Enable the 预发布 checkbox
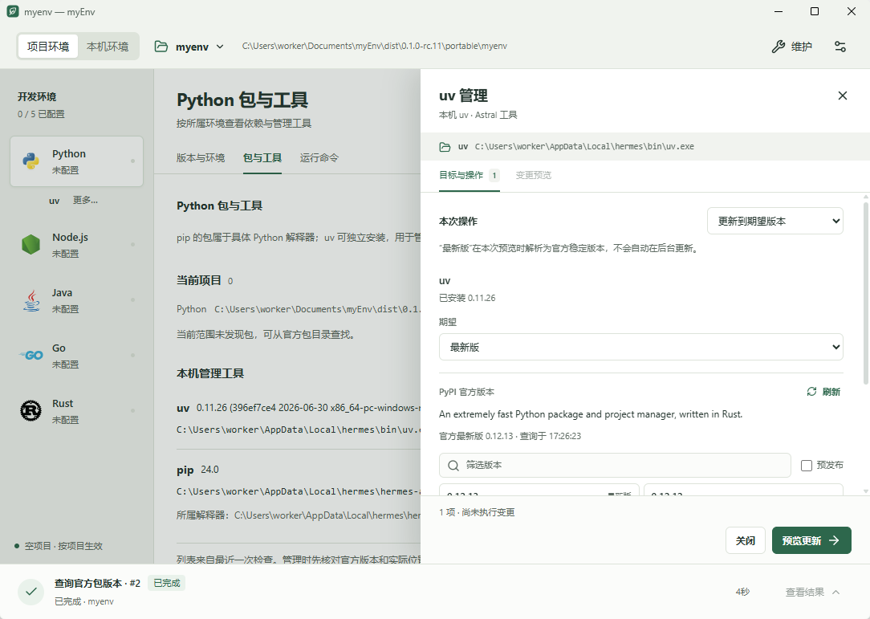 (x=806, y=465)
